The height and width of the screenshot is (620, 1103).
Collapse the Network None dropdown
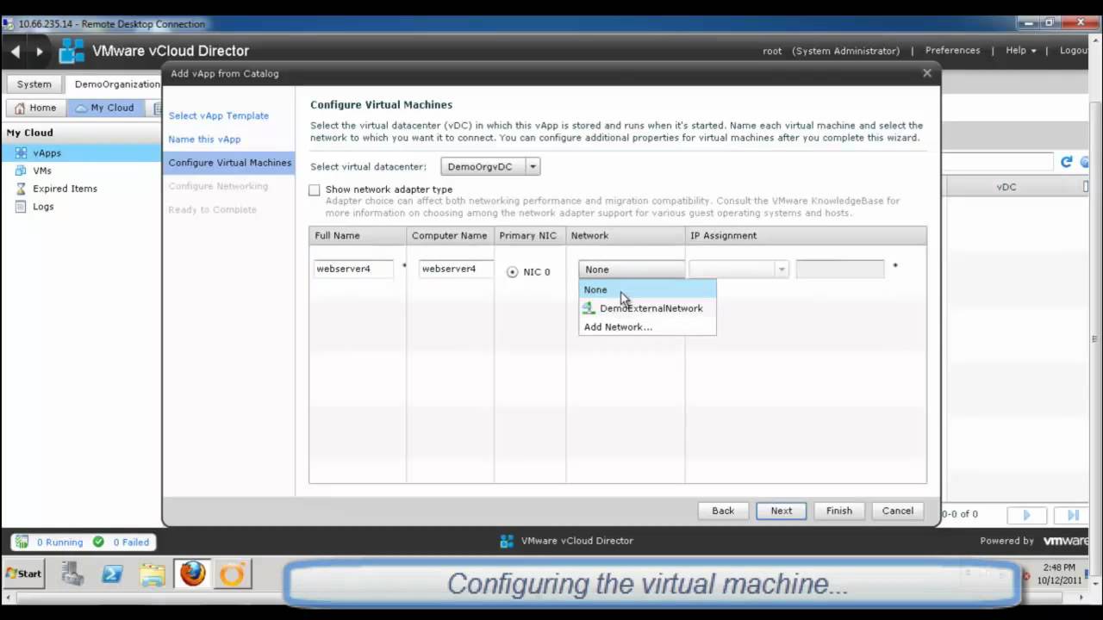coord(632,270)
